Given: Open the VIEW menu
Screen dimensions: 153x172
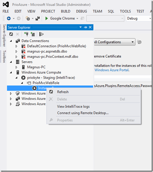Looking at the screenshot, I should pos(31,11).
